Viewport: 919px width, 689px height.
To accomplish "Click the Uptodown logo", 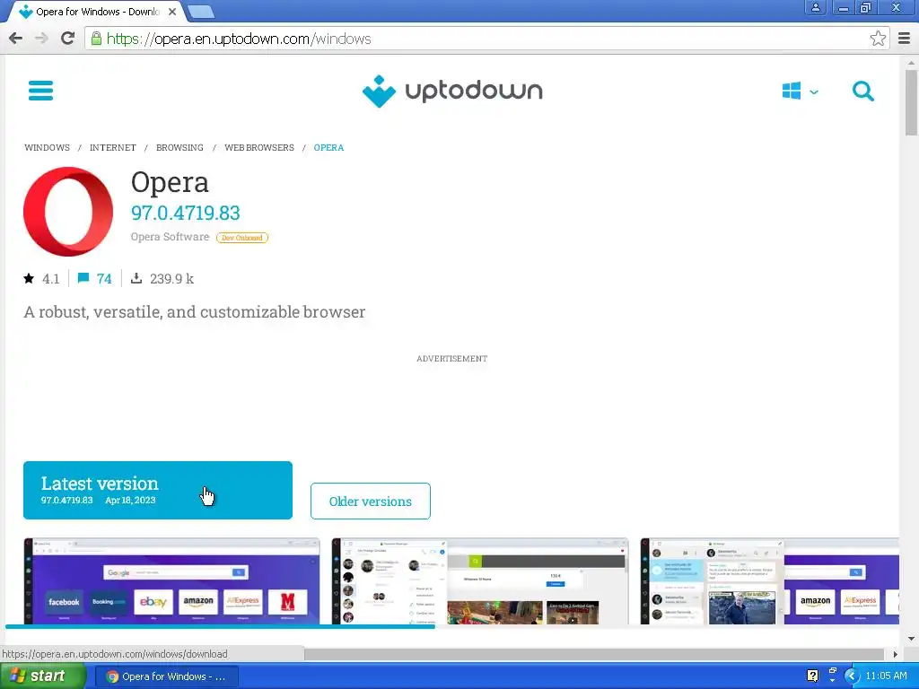I will [452, 91].
